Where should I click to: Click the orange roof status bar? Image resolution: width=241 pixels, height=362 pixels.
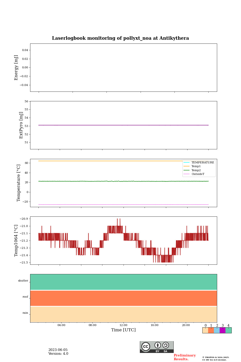click(x=124, y=298)
